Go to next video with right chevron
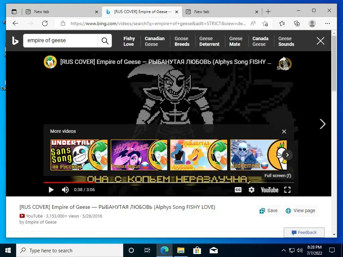This screenshot has height=257, width=343. click(323, 124)
